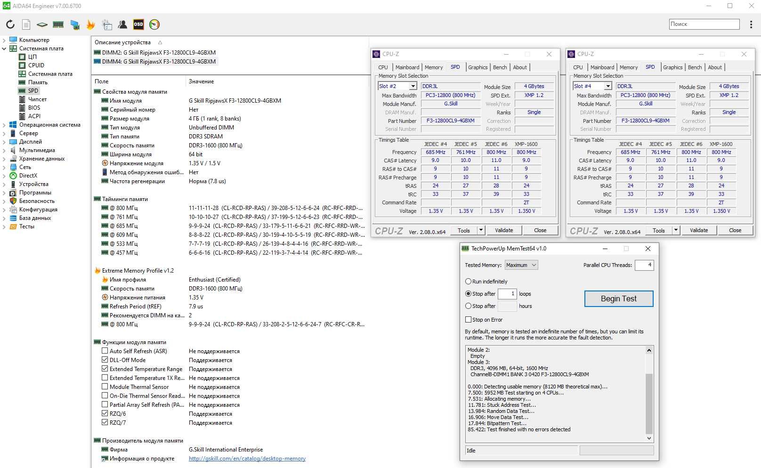This screenshot has height=468, width=761.
Task: Click MemTest64 log scrollbar thumb
Action: tap(649, 404)
